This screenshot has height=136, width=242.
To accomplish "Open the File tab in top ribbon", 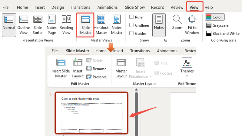I will pyautogui.click(x=5, y=7).
